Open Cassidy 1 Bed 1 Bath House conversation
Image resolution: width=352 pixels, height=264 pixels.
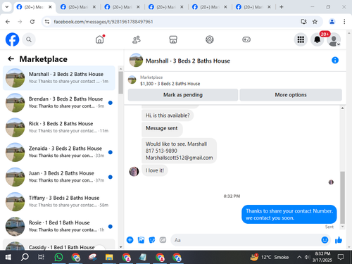click(59, 244)
